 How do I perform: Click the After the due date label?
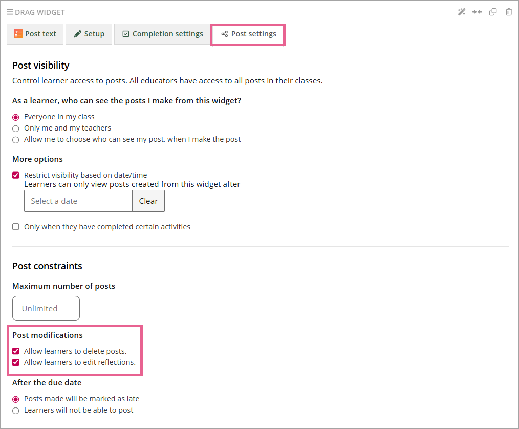[x=47, y=382]
